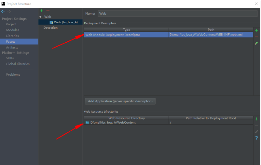
Task: Open Libraries settings section
Action: (12, 36)
